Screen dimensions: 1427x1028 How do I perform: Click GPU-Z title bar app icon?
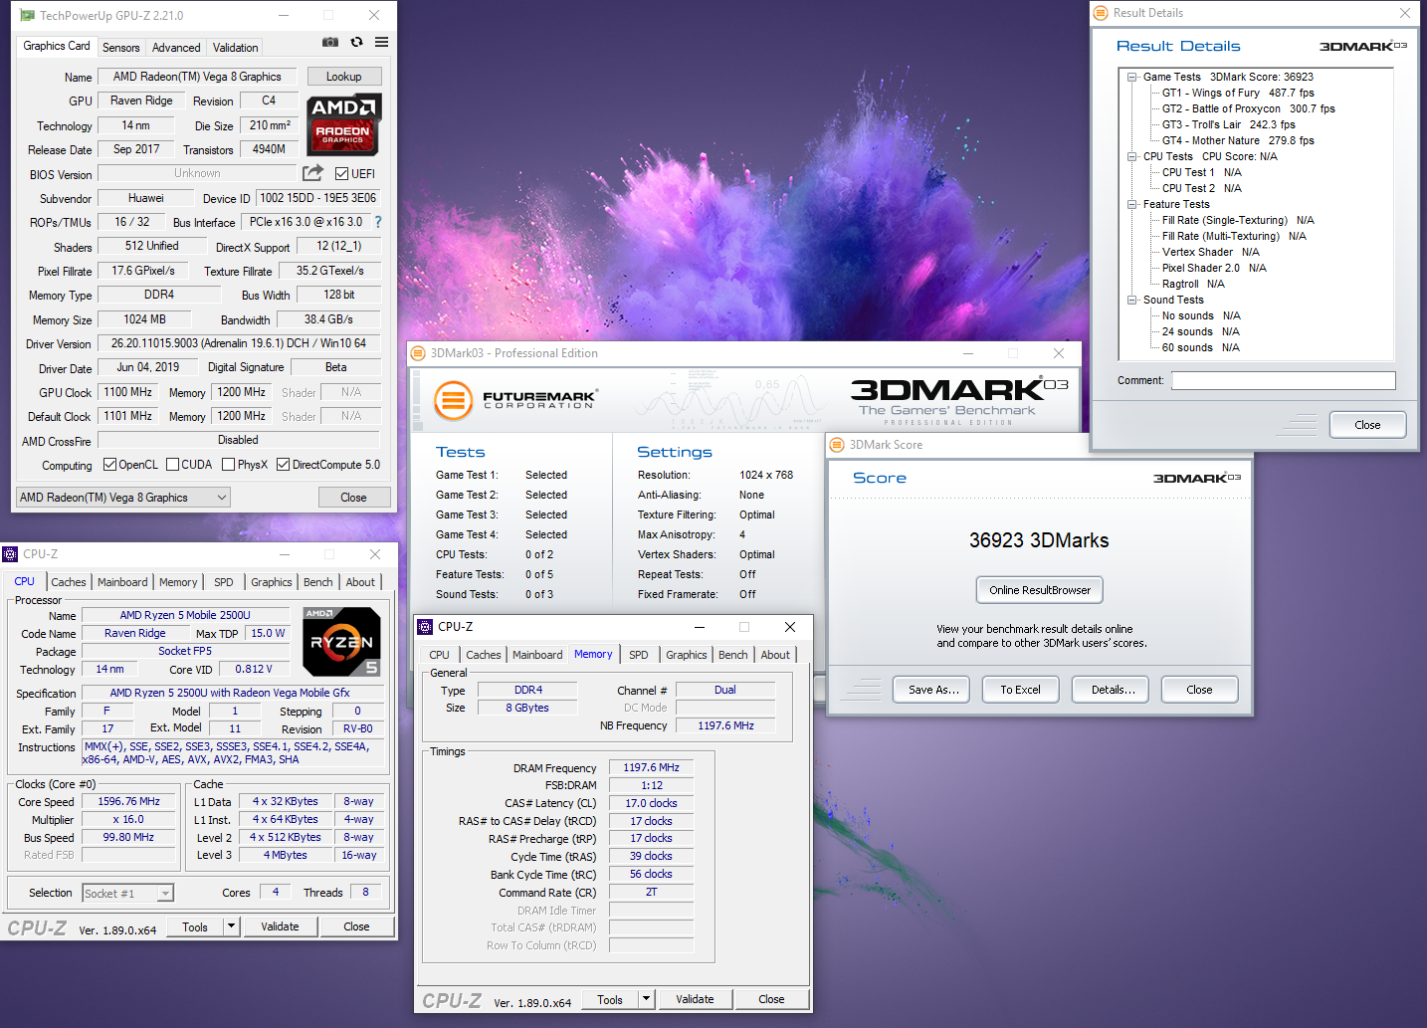pos(27,16)
